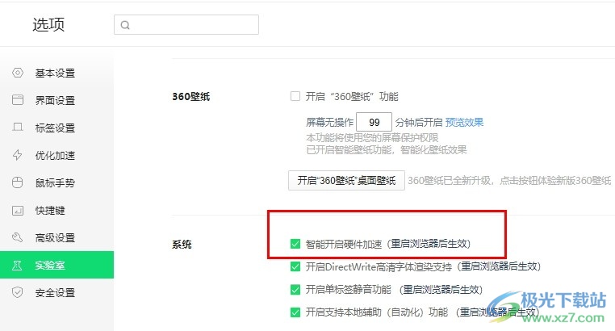Click the 界面设置 window icon
Image resolution: width=615 pixels, height=331 pixels.
18,100
